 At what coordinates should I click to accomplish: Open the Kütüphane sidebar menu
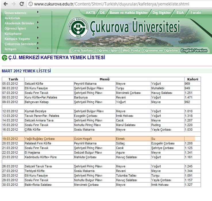(13, 34)
